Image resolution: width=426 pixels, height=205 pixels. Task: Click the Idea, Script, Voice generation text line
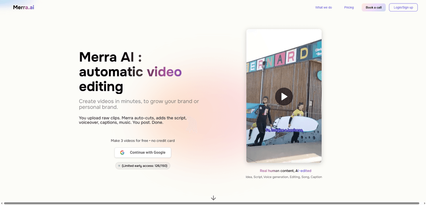point(284,177)
